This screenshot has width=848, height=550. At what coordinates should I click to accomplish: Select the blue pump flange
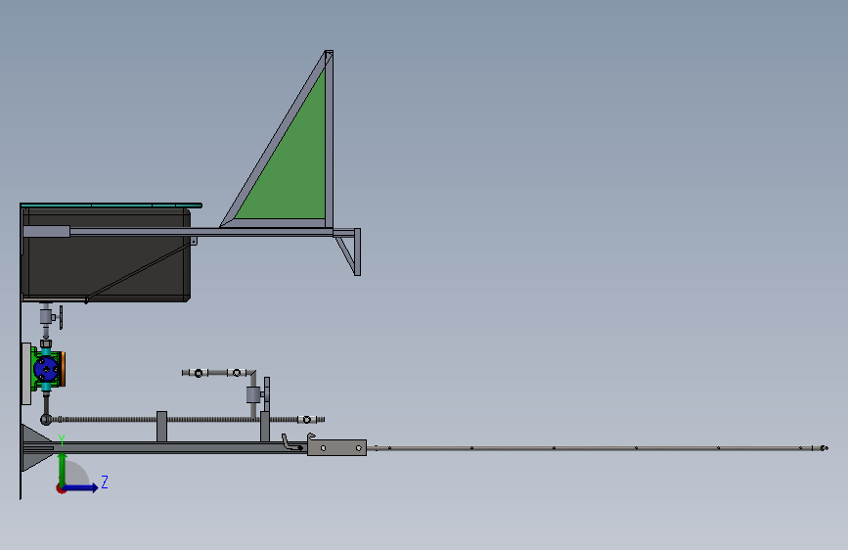(46, 369)
